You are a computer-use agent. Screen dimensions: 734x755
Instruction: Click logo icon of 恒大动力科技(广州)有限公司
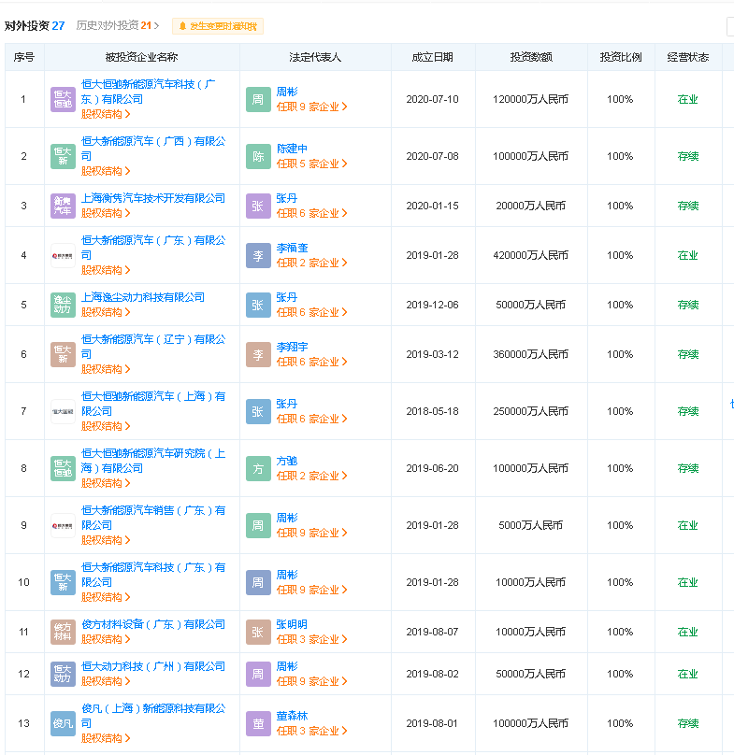tap(63, 674)
